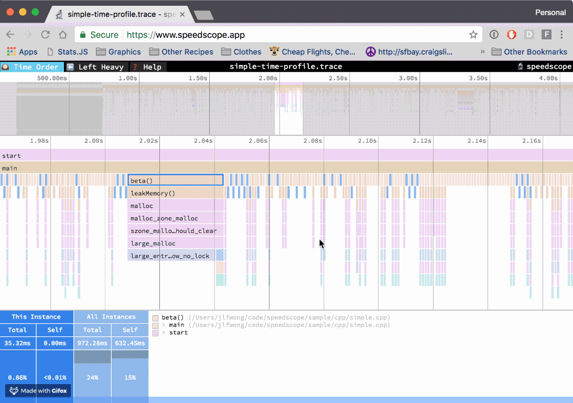This screenshot has width=573, height=403.
Task: Go forward with the browser forward arrow
Action: [x=28, y=35]
